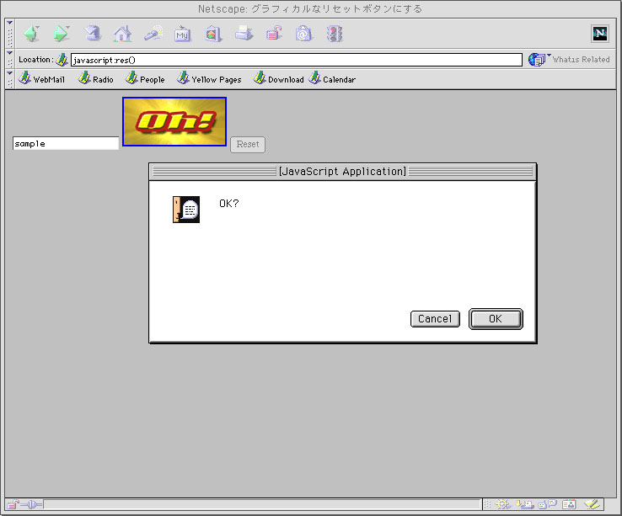Click the Print icon
Viewport: 622px width, 516px height.
244,34
